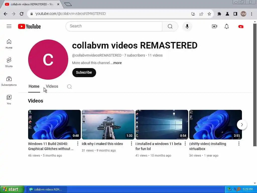The height and width of the screenshot is (193, 257).
Task: Open the 0:48 blue Windows 11 thumbnail
Action: (x=54, y=125)
